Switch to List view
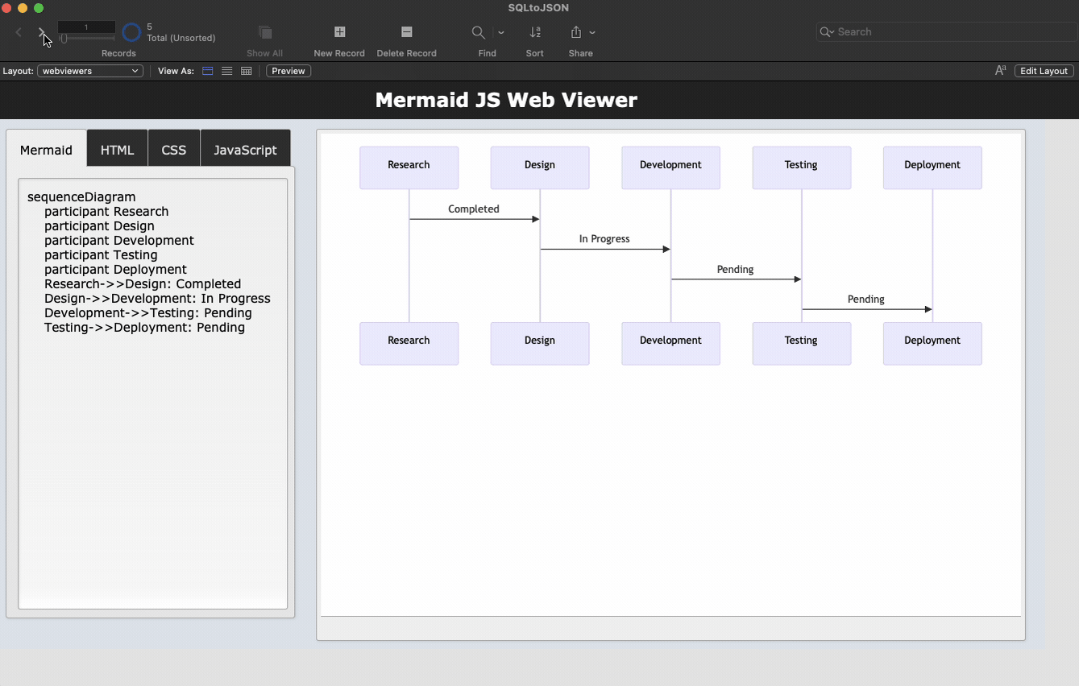The height and width of the screenshot is (686, 1079). coord(226,71)
